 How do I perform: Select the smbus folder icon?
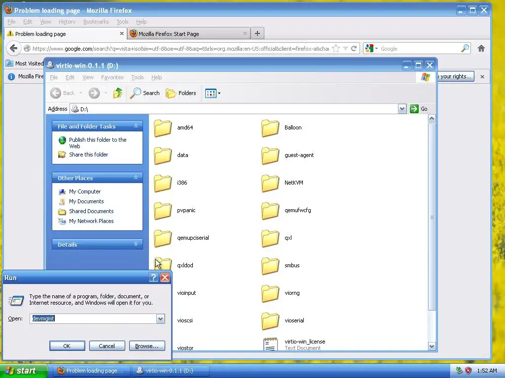270,266
